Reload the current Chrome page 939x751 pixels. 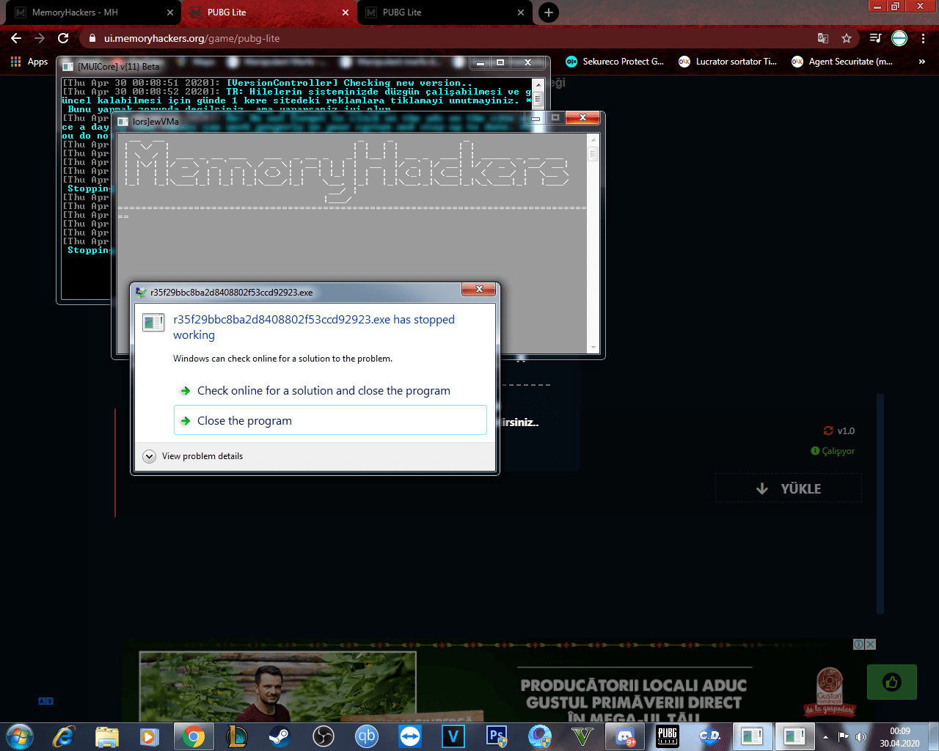pos(63,38)
